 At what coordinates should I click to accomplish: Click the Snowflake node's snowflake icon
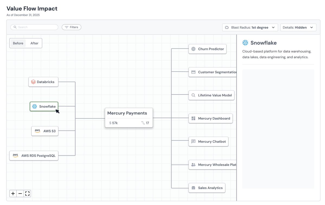(x=34, y=106)
